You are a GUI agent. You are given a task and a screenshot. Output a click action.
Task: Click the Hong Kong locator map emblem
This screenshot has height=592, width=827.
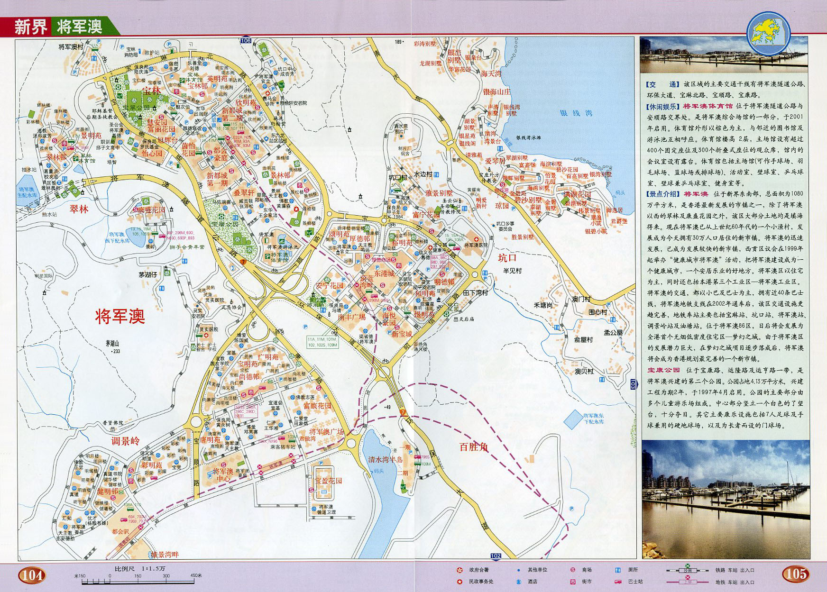(x=768, y=34)
